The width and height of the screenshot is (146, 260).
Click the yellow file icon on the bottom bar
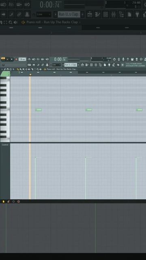point(4,201)
